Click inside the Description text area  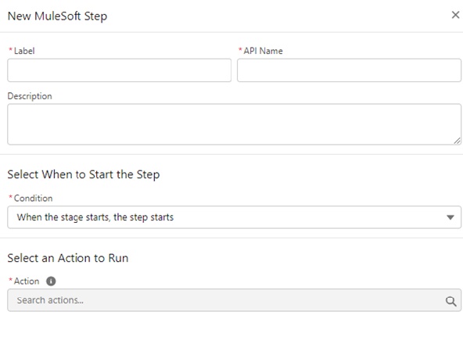234,124
